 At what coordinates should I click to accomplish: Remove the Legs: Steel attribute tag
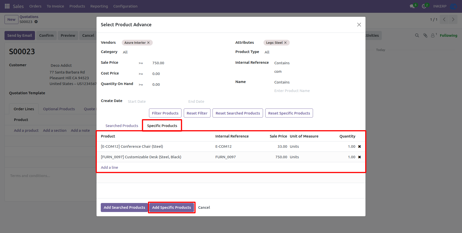[285, 43]
